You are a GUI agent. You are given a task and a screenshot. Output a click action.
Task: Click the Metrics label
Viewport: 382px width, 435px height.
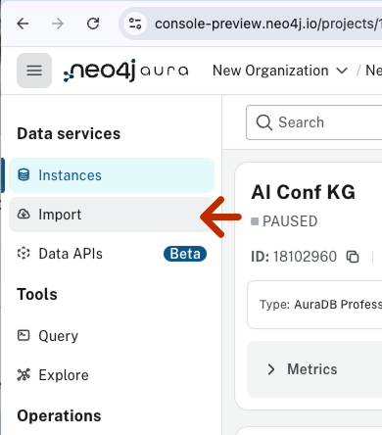(312, 369)
